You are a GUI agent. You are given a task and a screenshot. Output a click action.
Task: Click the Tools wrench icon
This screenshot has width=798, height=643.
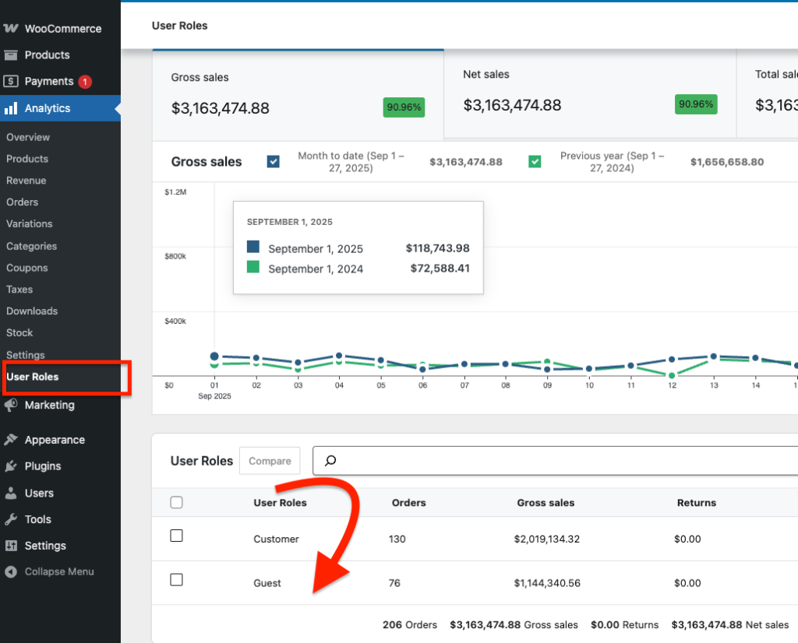point(11,519)
